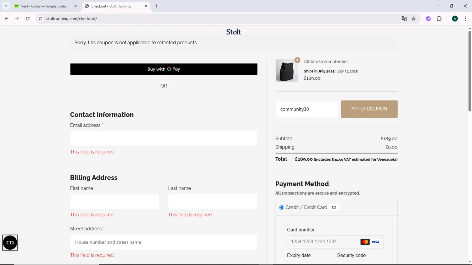Click the coupon not applicable error message
472x265 pixels.
coord(136,43)
